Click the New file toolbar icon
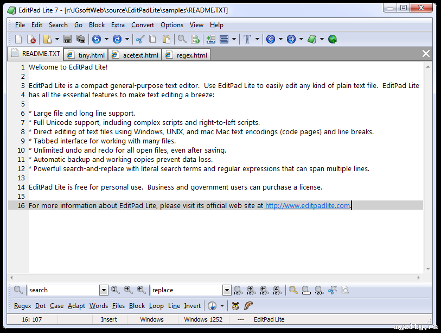 click(x=18, y=39)
